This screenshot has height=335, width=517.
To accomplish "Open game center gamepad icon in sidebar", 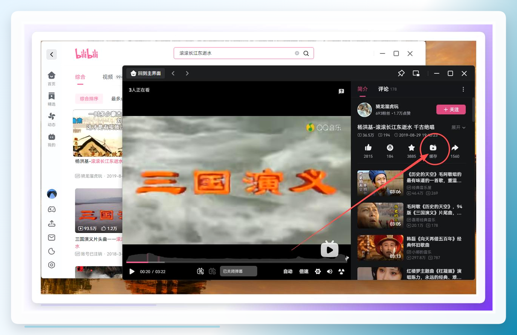I will click(x=52, y=209).
